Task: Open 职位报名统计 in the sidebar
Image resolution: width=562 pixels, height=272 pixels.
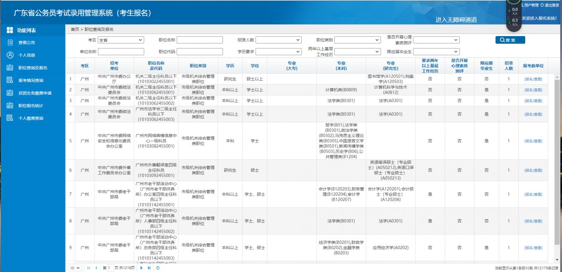Action: pos(31,106)
